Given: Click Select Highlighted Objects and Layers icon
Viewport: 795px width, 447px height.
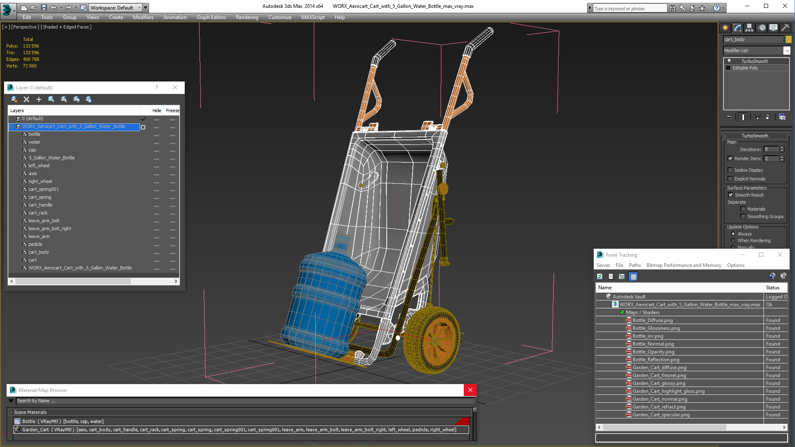Looking at the screenshot, I should [51, 99].
